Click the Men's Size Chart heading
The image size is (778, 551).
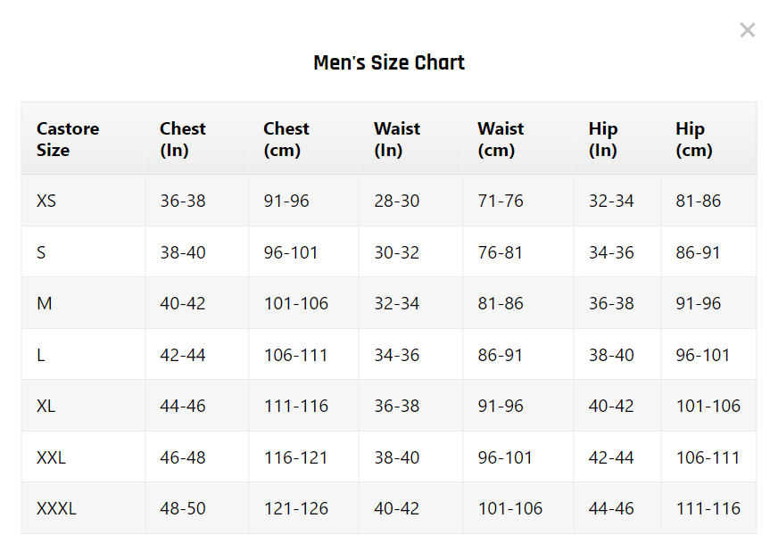pyautogui.click(x=389, y=62)
